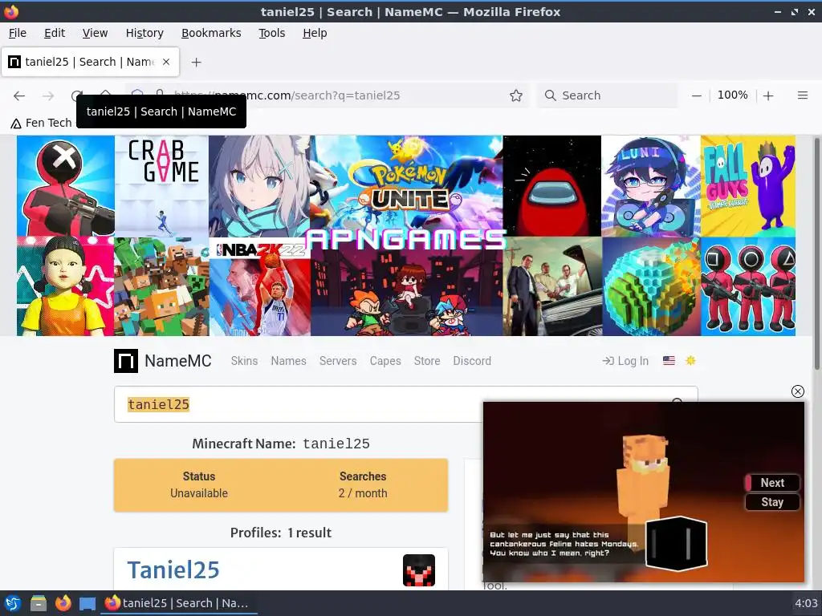The height and width of the screenshot is (616, 822).
Task: Open the View menu
Action: click(x=95, y=33)
